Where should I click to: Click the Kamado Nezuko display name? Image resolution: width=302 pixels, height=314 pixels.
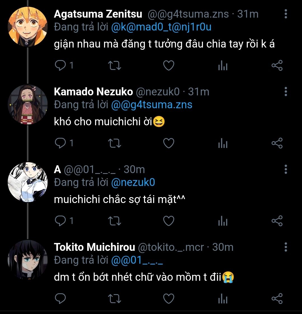coord(93,91)
